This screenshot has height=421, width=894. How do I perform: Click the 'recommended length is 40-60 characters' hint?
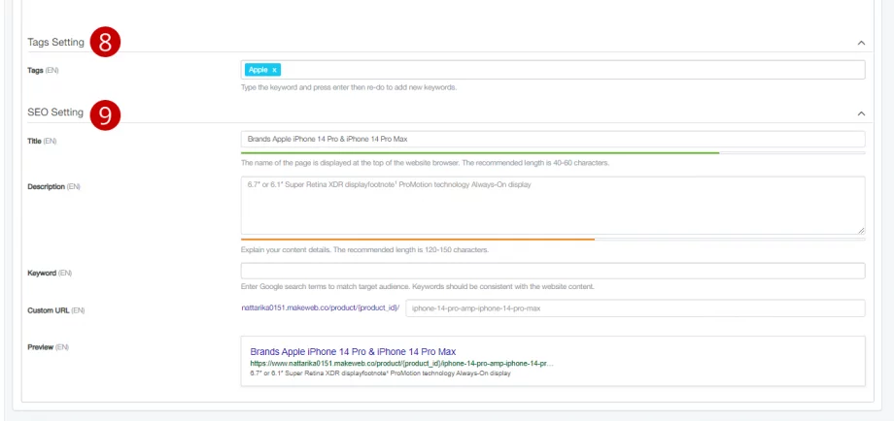click(x=426, y=163)
